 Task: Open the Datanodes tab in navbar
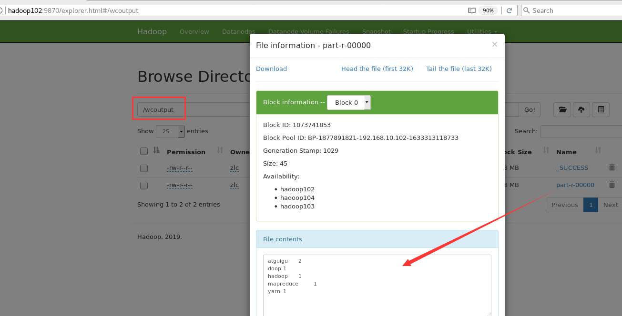239,31
